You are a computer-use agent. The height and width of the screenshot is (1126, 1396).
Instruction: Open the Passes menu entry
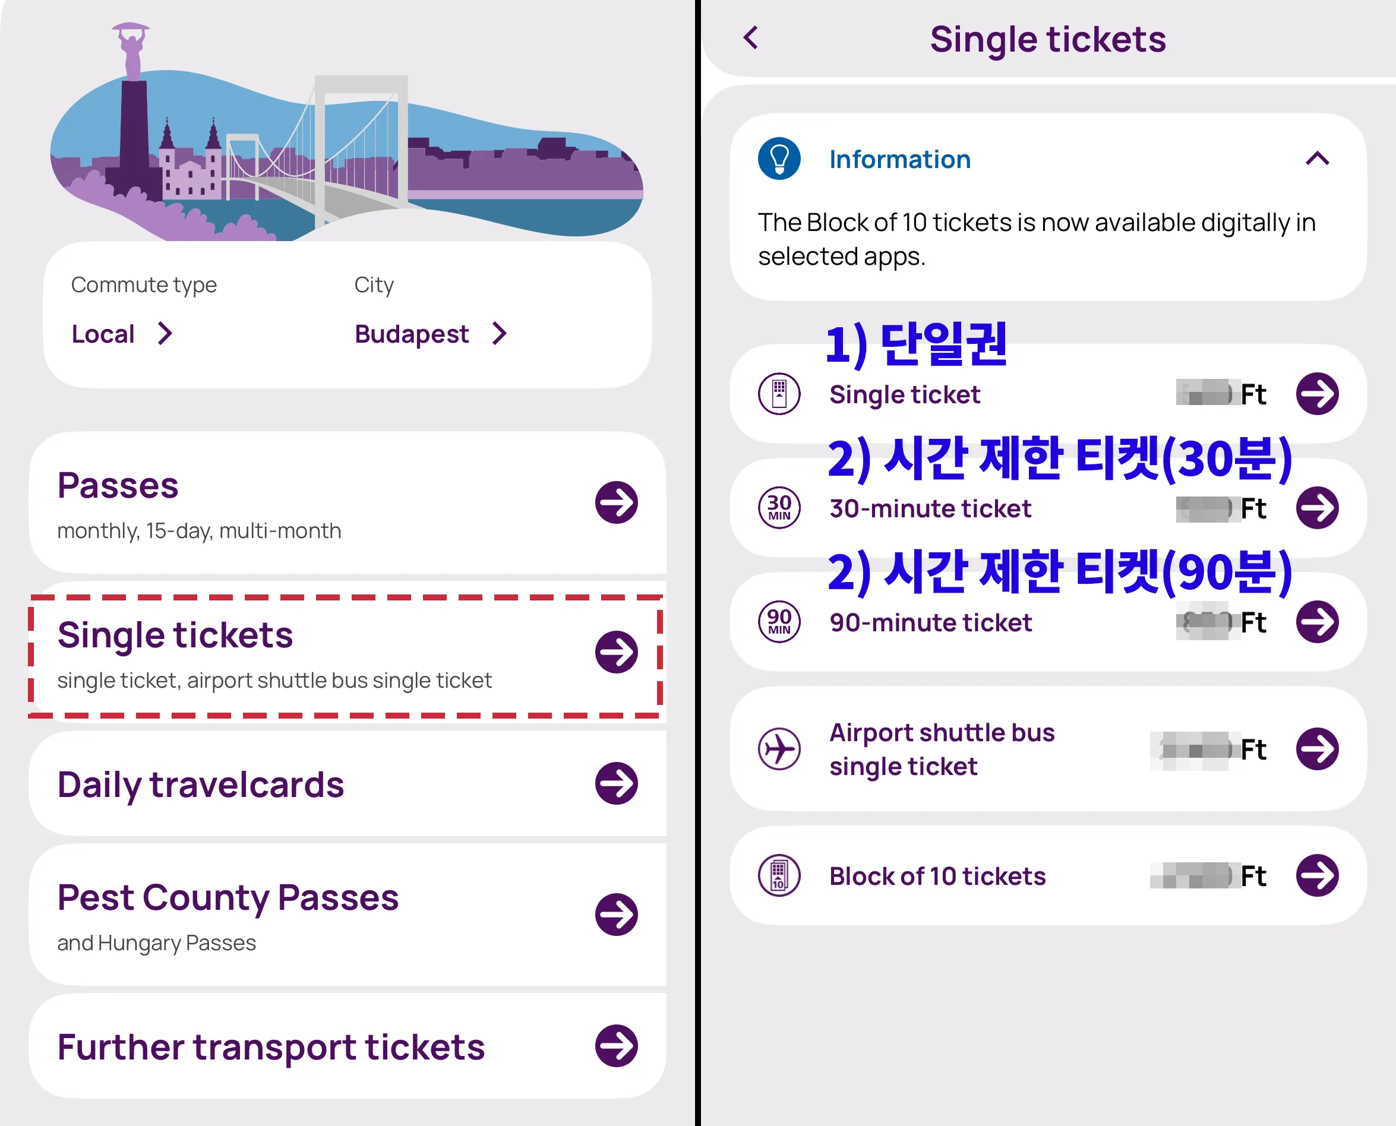pyautogui.click(x=118, y=486)
